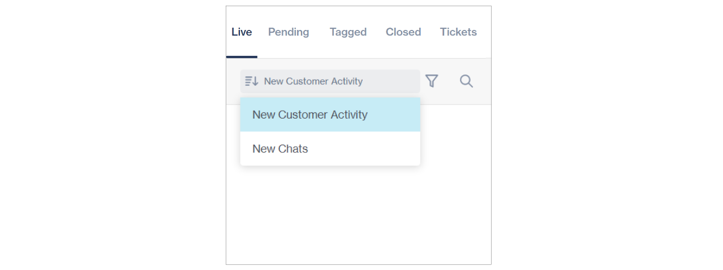The height and width of the screenshot is (270, 723).
Task: Search chats via the magnifying glass
Action: pyautogui.click(x=466, y=81)
